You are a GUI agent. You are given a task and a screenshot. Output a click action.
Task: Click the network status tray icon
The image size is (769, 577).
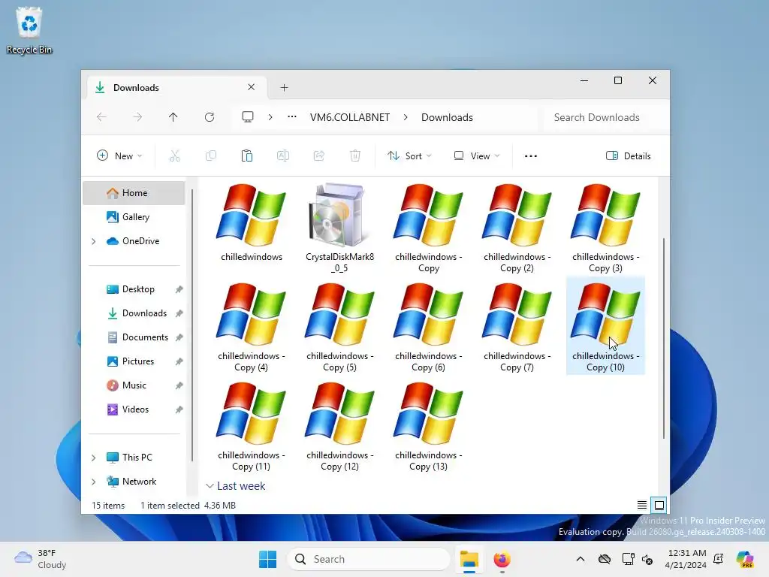[x=628, y=559]
